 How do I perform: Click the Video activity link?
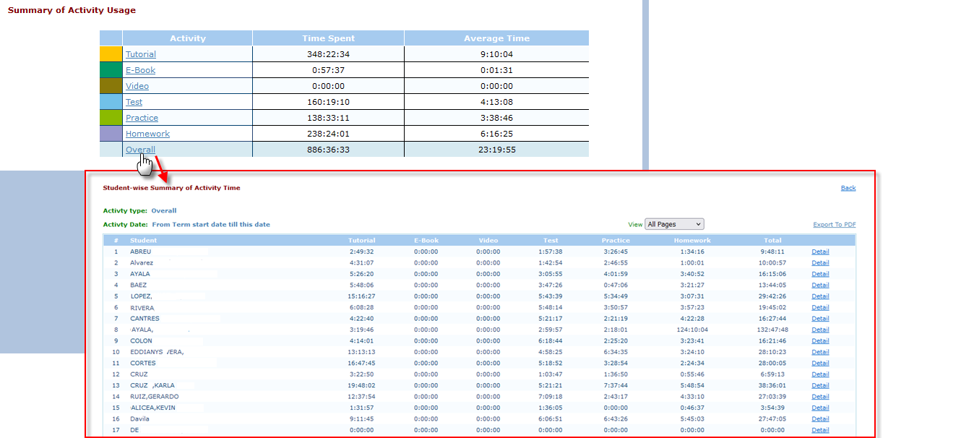pos(137,86)
